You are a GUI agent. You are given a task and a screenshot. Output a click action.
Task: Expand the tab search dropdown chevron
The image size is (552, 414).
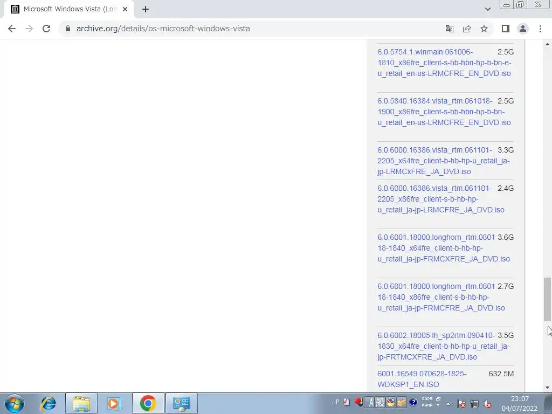[x=487, y=9]
